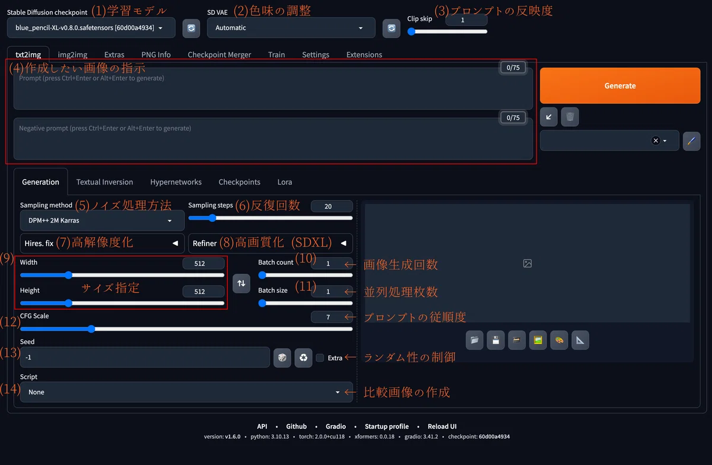This screenshot has height=465, width=712.
Task: Save zip archive of images icon
Action: (x=517, y=340)
